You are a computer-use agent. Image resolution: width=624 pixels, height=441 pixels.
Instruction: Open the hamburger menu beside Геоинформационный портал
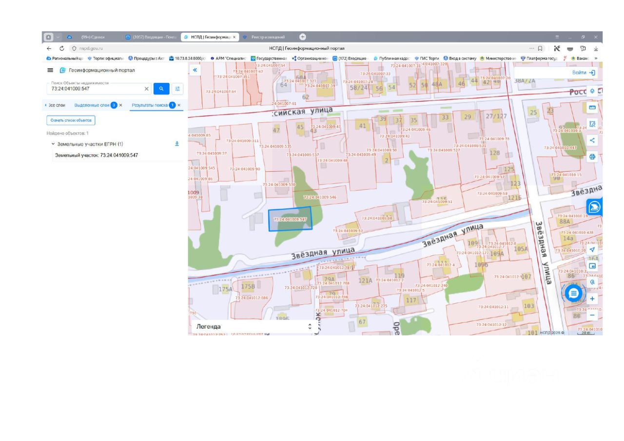pyautogui.click(x=50, y=70)
